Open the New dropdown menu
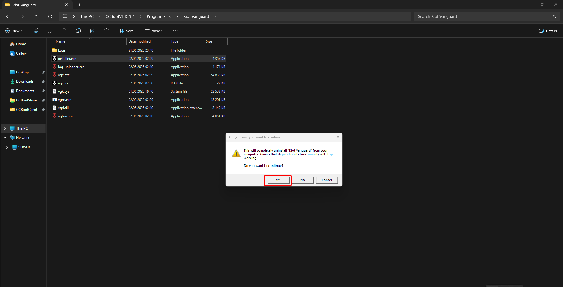Viewport: 563px width, 287px height. tap(14, 31)
